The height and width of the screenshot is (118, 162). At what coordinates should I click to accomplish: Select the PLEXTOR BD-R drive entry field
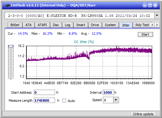coord(80,16)
